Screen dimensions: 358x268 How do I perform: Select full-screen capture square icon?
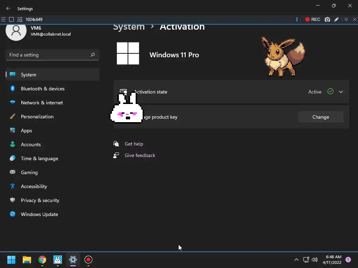(x=11, y=20)
